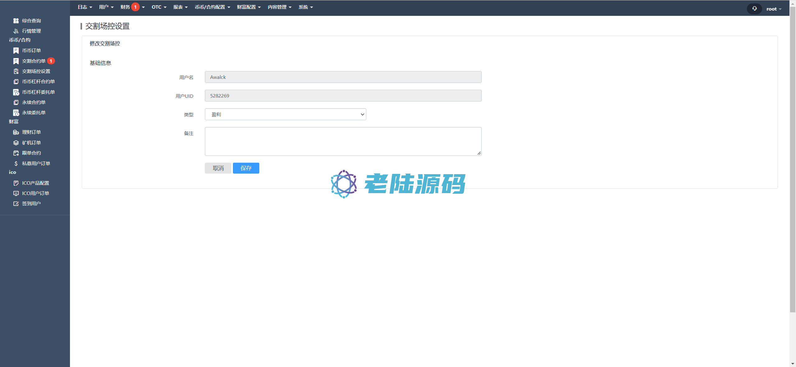Open 矿机订单 sidebar link
The image size is (796, 367).
click(x=31, y=143)
